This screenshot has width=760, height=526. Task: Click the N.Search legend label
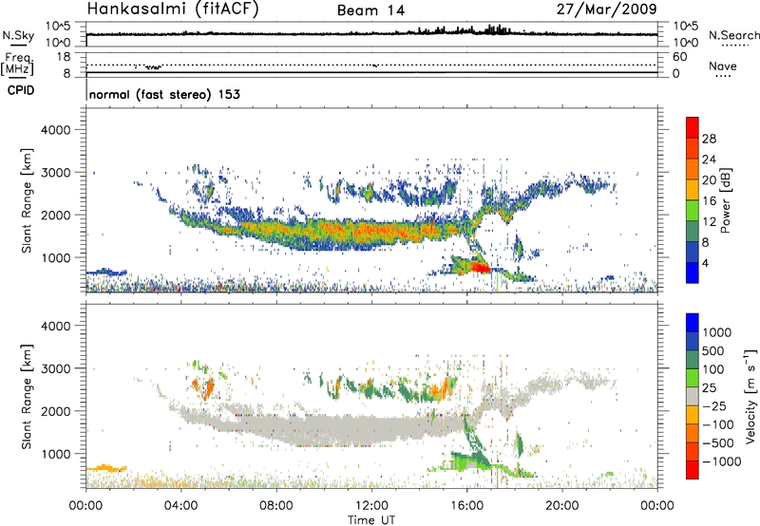pyautogui.click(x=734, y=35)
